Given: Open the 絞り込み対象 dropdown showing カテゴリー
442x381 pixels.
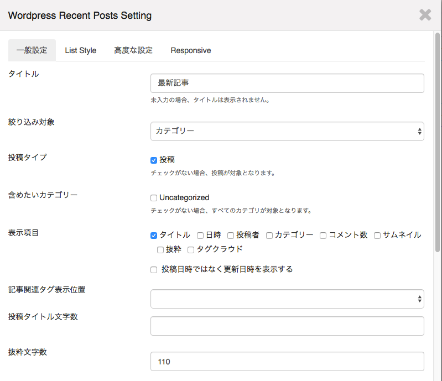Looking at the screenshot, I should coord(287,131).
